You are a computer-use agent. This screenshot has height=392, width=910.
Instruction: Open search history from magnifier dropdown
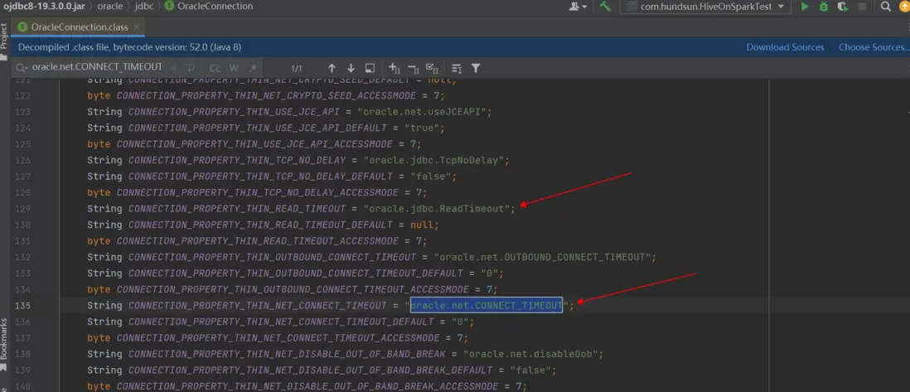coord(21,68)
